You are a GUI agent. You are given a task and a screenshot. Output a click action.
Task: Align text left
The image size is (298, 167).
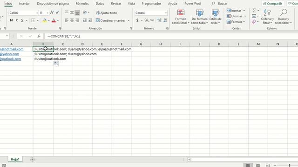tap(67, 20)
